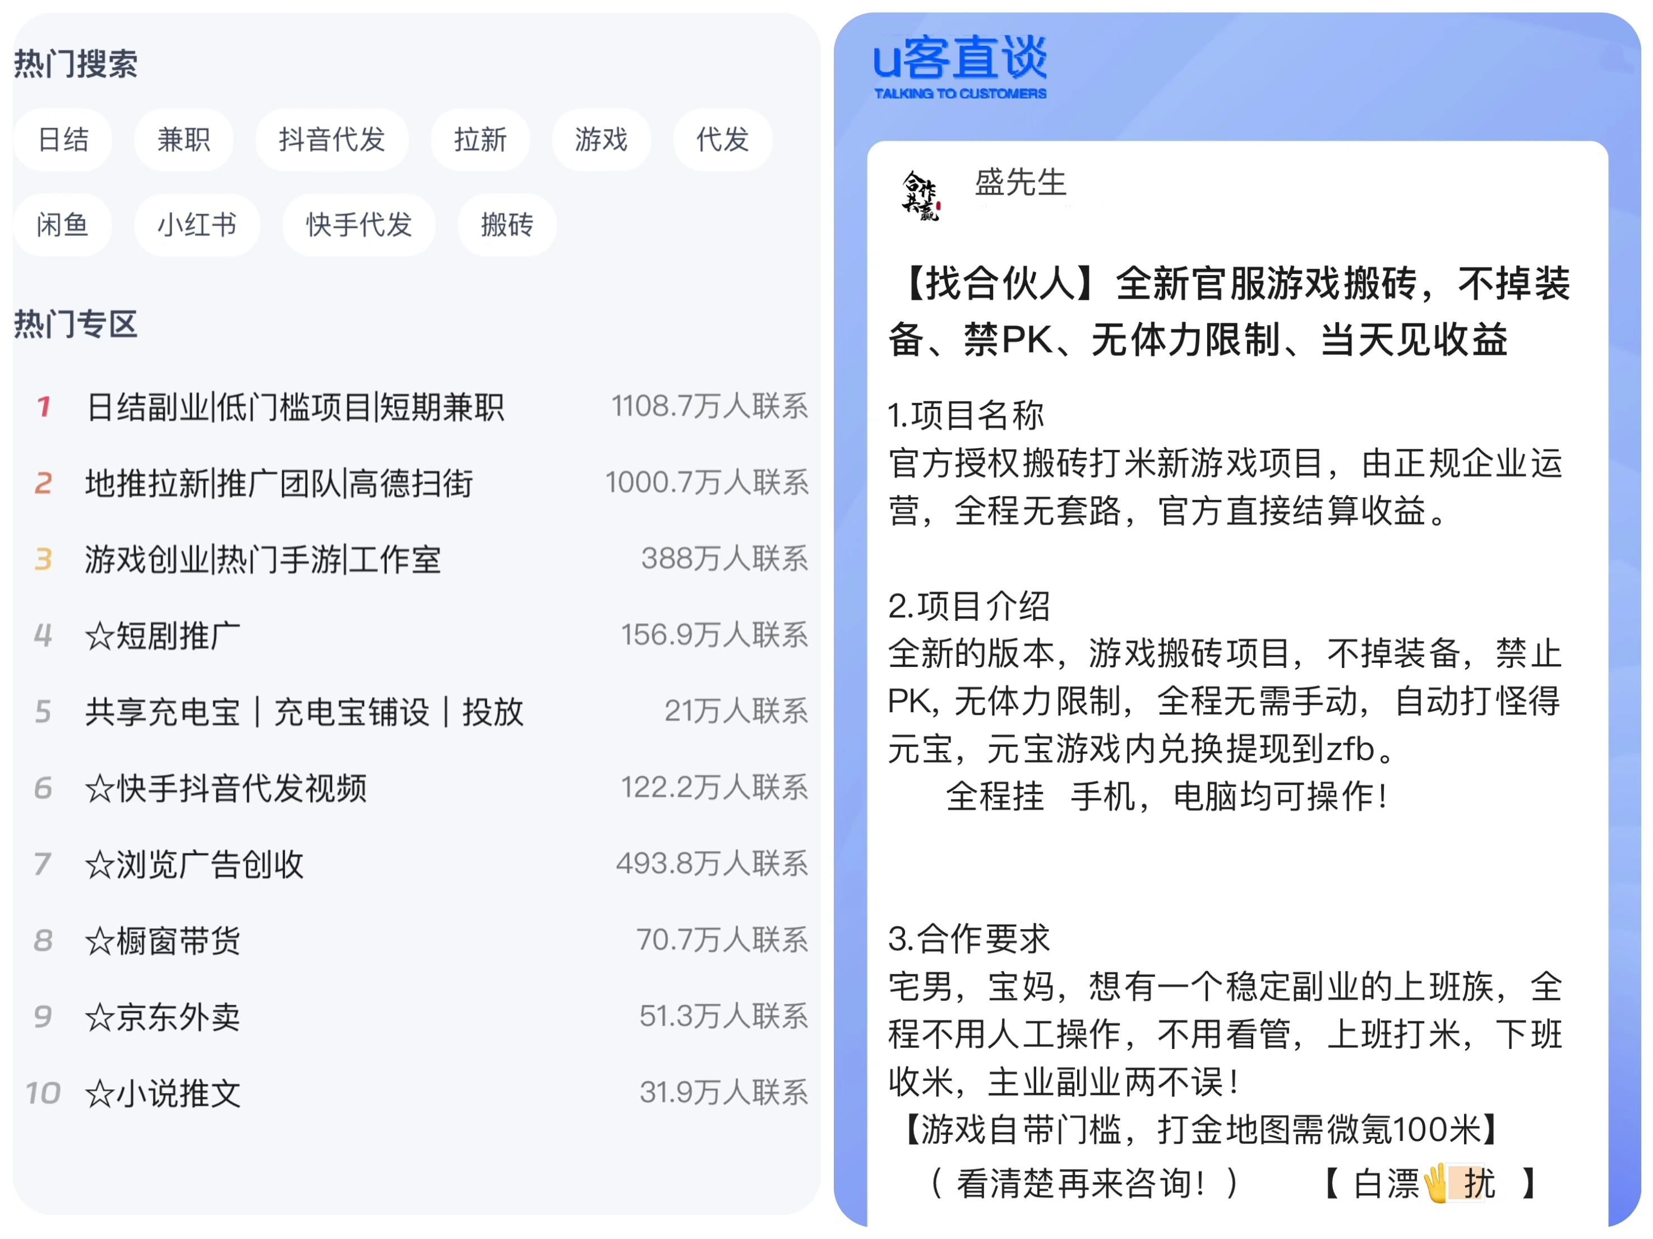
Task: Tap the 闲鱼 search tag
Action: [x=63, y=225]
